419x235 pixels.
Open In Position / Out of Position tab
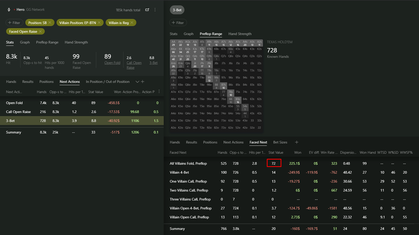pos(108,82)
